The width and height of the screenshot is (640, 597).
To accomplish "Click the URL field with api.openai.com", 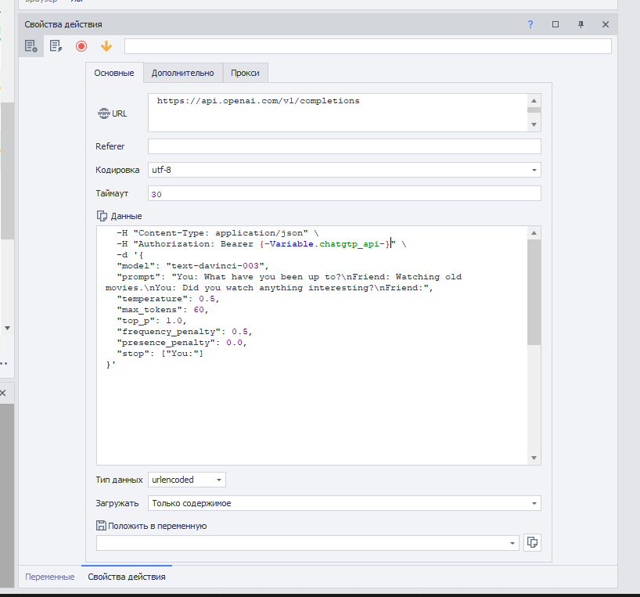I will [336, 113].
